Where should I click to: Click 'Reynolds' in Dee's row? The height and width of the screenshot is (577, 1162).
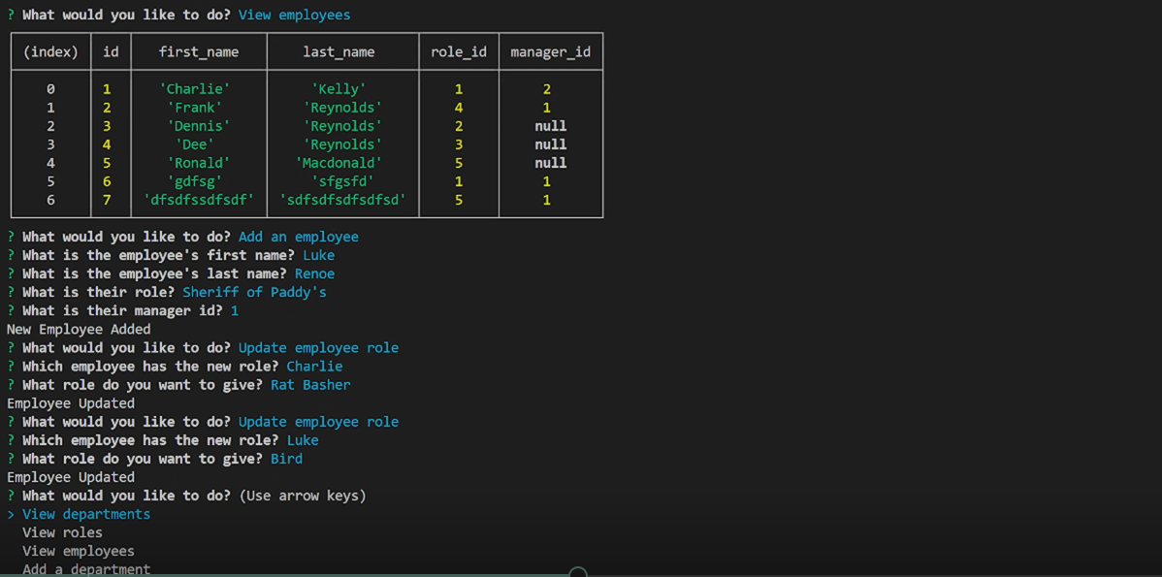pos(342,144)
